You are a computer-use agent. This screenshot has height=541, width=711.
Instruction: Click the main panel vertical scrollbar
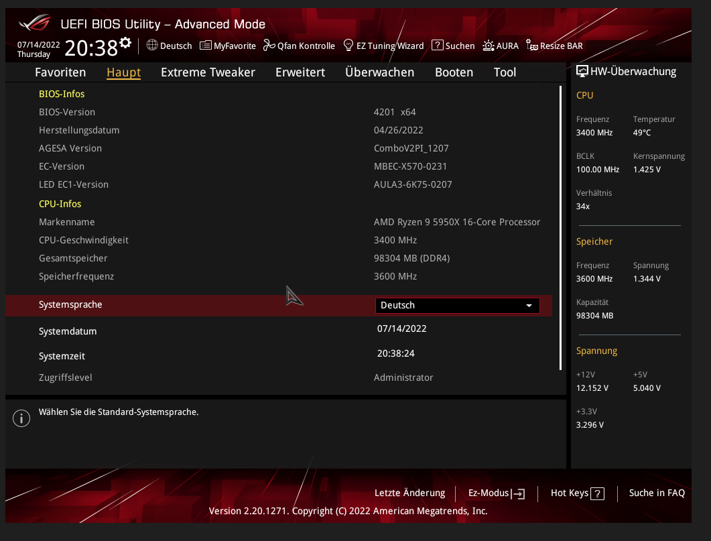coord(560,228)
